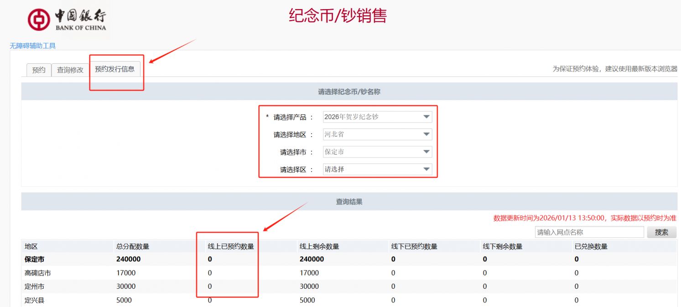The width and height of the screenshot is (681, 307).
Task: Select the 预约发行信息 tab
Action: click(114, 69)
